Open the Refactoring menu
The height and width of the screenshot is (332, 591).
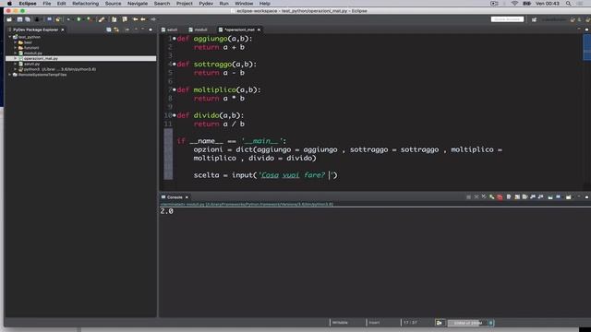(x=86, y=4)
